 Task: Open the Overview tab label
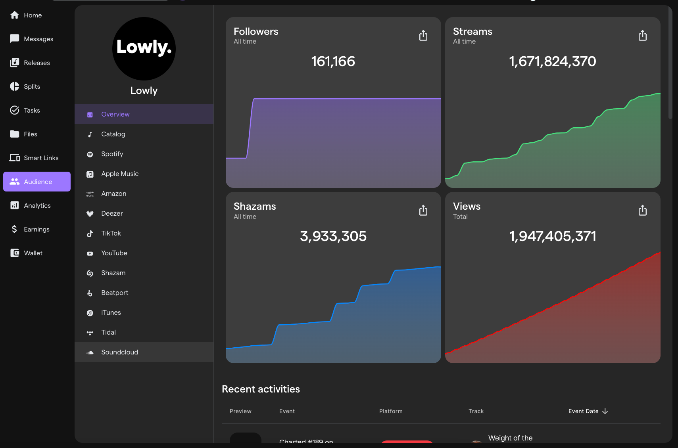click(x=115, y=114)
